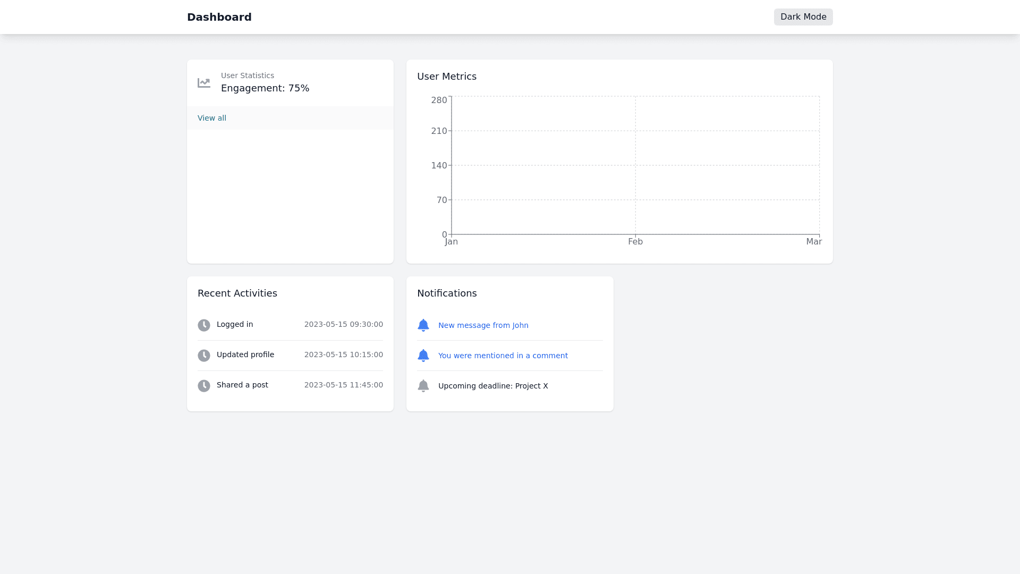This screenshot has width=1020, height=574.
Task: Click the gray bell icon for Project X deadline
Action: pyautogui.click(x=423, y=386)
